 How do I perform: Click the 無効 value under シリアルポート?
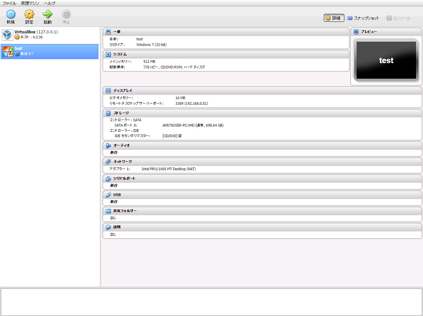pyautogui.click(x=114, y=185)
